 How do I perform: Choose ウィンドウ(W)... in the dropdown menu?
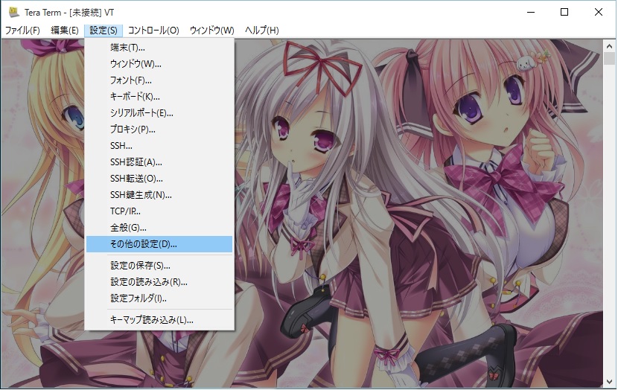point(159,64)
